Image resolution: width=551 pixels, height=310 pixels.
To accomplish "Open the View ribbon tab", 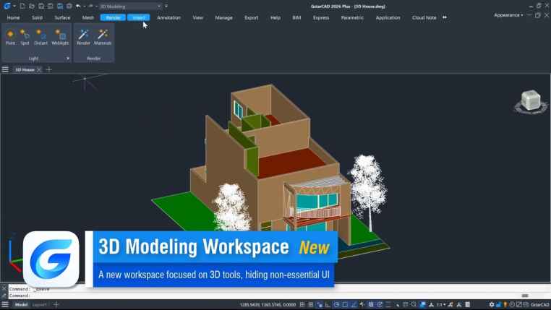I will tap(198, 17).
